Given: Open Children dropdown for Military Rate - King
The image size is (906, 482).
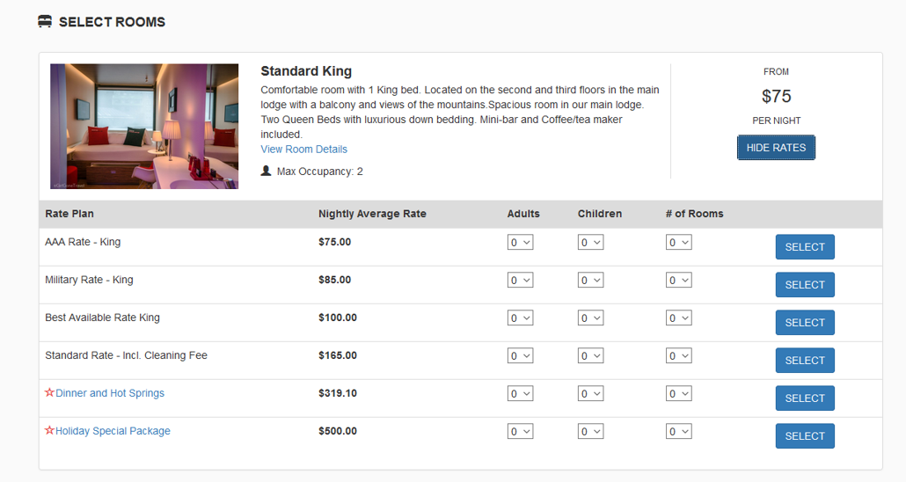Looking at the screenshot, I should tap(590, 281).
